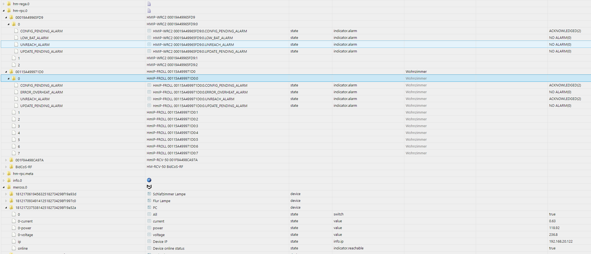Click the power value 118.92
This screenshot has height=254, width=591.
pos(554,228)
